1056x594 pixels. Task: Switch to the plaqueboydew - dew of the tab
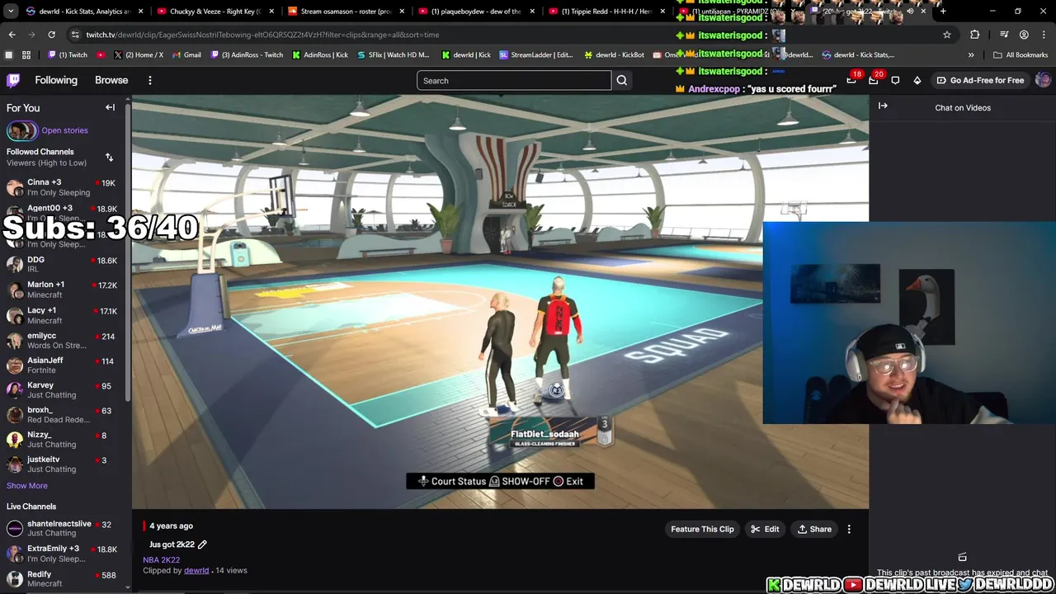coord(476,12)
